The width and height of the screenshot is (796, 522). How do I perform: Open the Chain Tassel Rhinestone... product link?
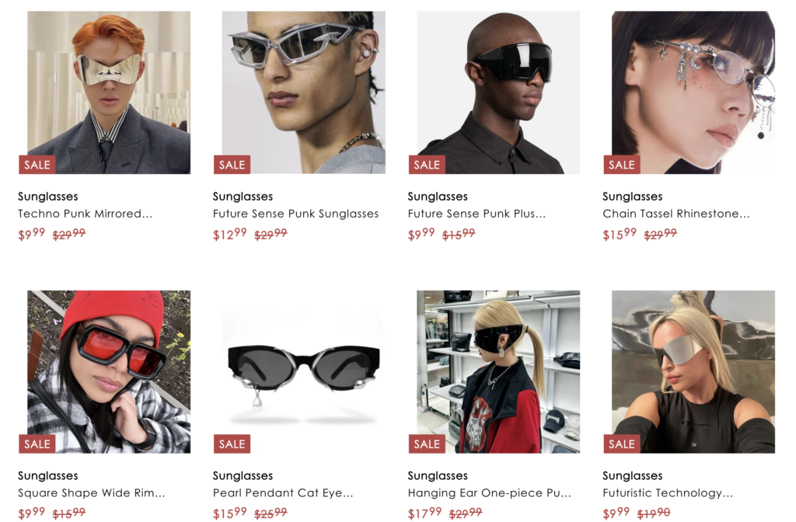[676, 214]
